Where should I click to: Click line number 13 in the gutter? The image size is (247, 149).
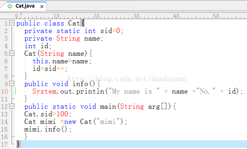4,114
